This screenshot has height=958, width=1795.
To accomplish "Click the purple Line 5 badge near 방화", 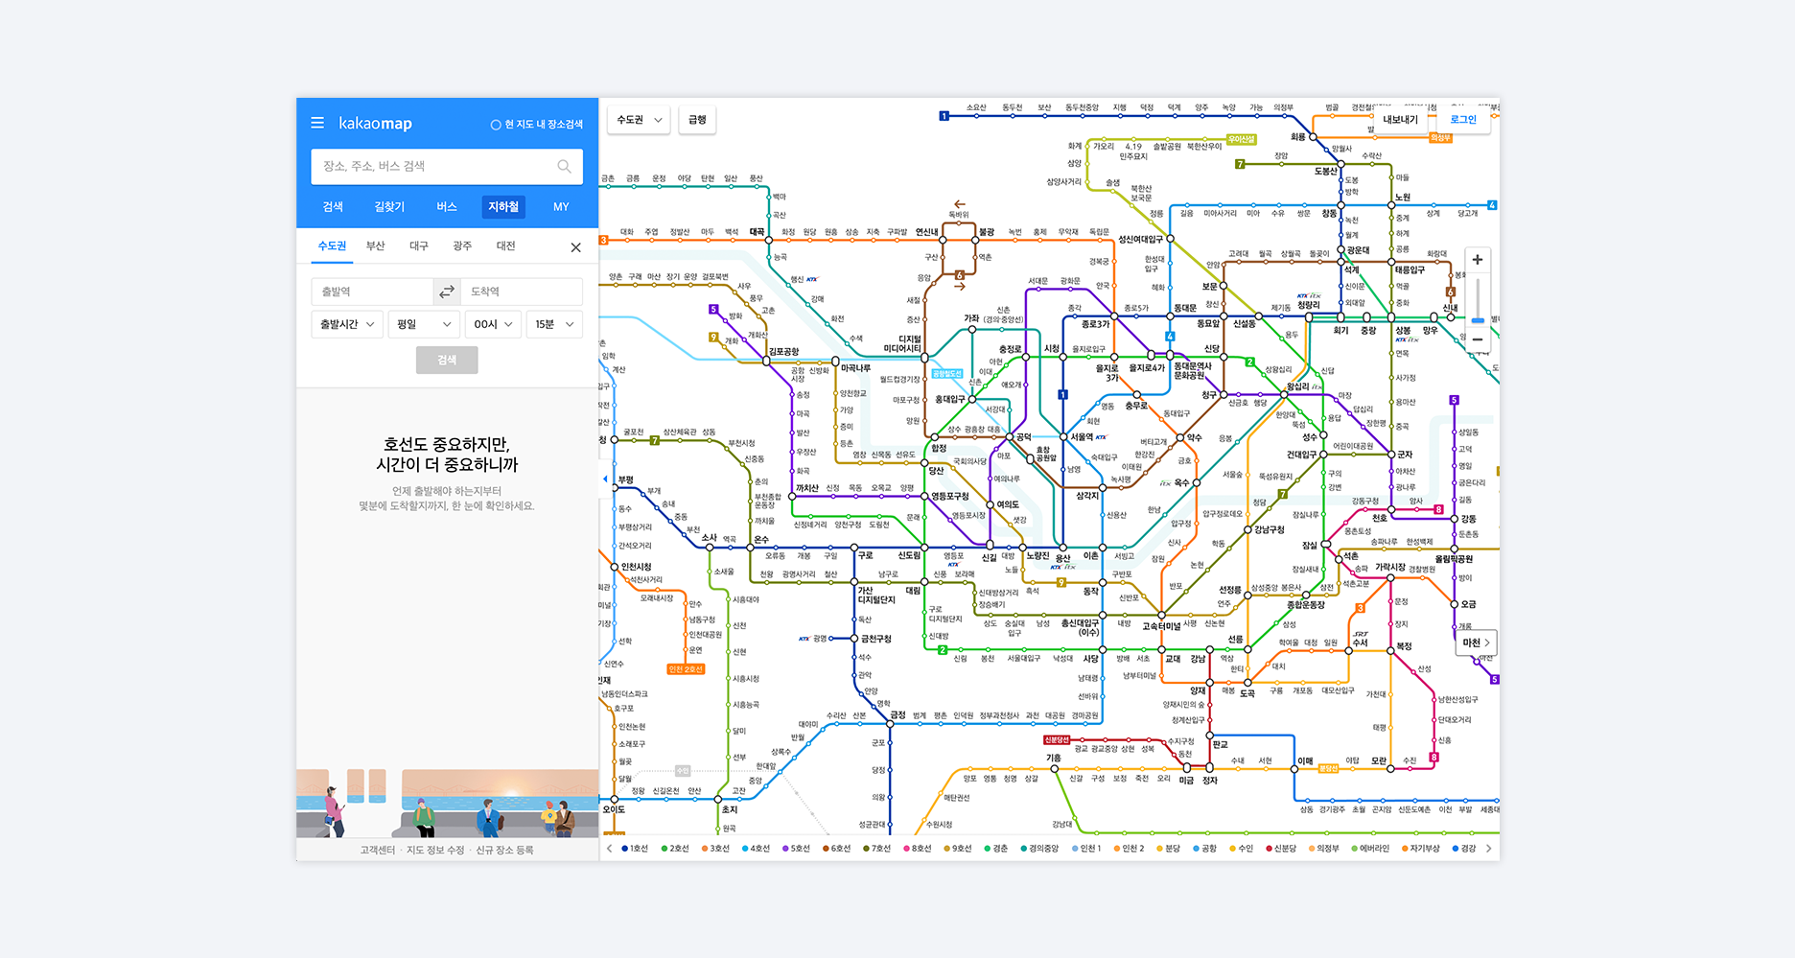I will coord(713,309).
